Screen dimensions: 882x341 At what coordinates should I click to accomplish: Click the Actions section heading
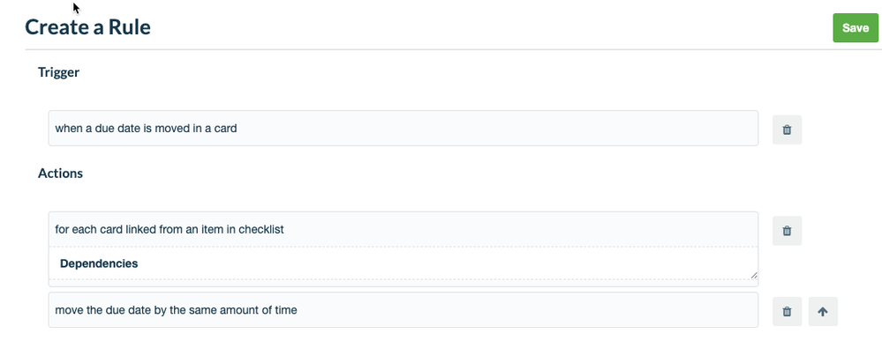tap(60, 174)
